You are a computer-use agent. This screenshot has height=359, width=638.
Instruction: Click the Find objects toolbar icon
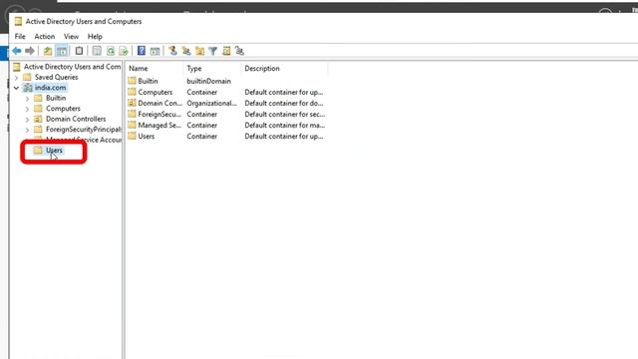tap(226, 51)
